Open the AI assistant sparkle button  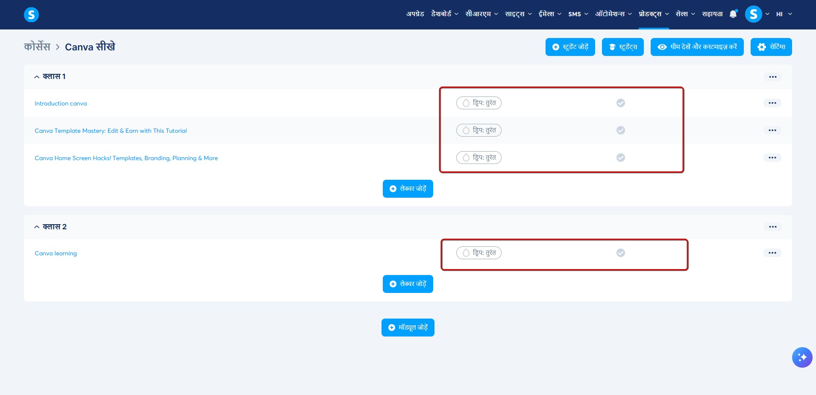click(x=802, y=357)
